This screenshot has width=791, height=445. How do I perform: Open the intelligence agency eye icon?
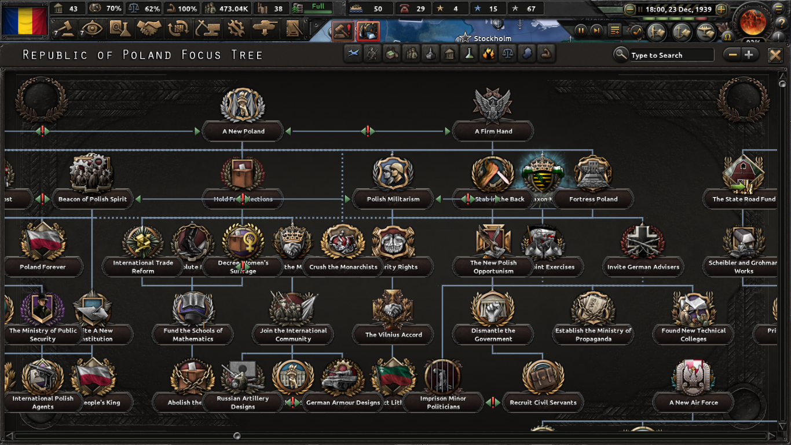(x=92, y=28)
